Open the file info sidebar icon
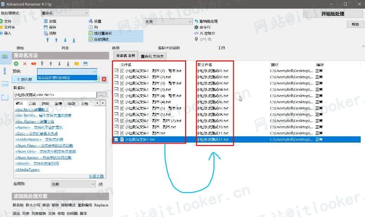The width and height of the screenshot is (365, 217). [x=5, y=71]
